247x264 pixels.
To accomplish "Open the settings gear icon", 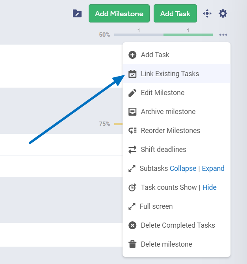I will tap(223, 14).
